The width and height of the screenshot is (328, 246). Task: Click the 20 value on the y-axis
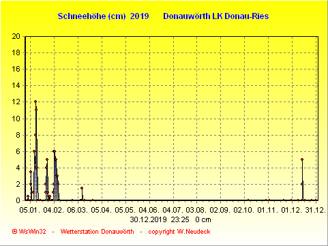[x=16, y=36]
